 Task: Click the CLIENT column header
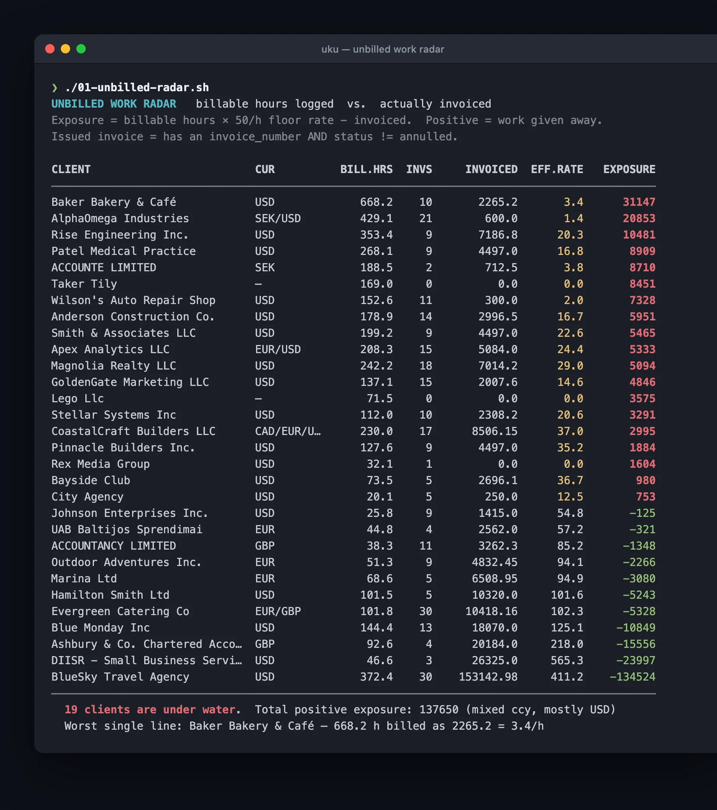click(x=71, y=169)
